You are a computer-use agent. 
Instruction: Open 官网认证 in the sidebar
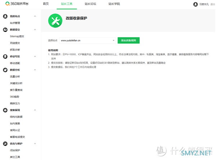15,130
